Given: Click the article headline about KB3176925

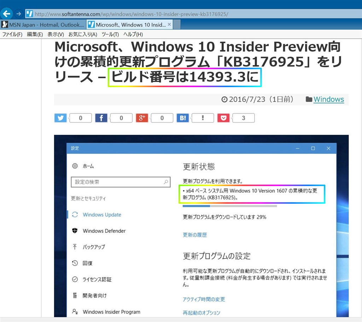Looking at the screenshot, I should point(198,62).
